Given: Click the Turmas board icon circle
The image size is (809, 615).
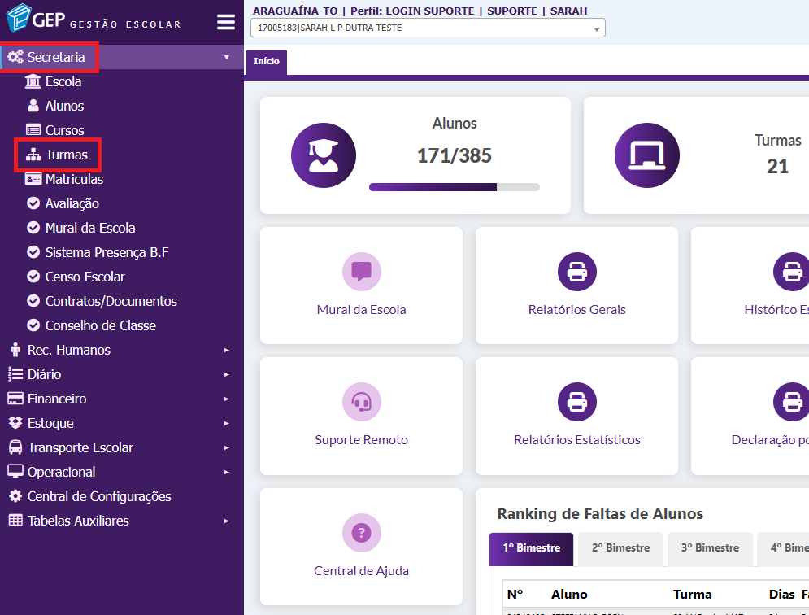Looking at the screenshot, I should coord(647,155).
